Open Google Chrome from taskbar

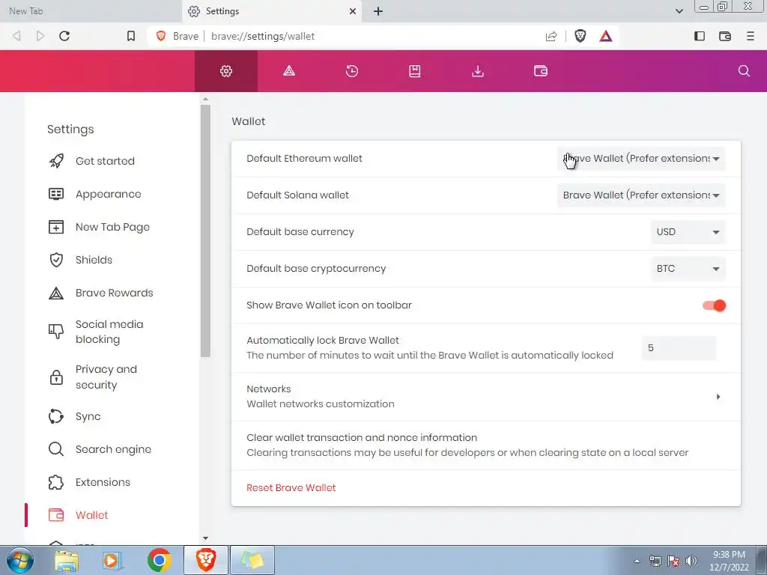pos(159,560)
